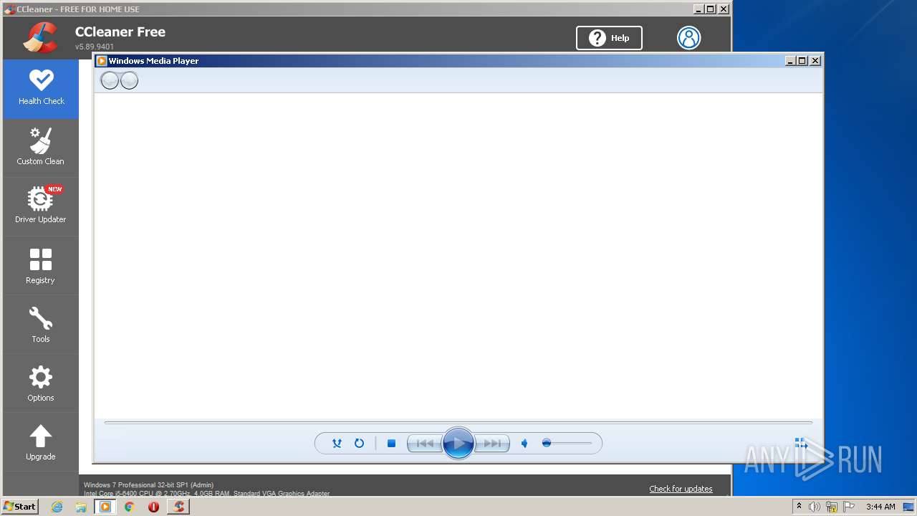This screenshot has height=516, width=917.
Task: Open the Registry section in CCleaner
Action: click(41, 266)
